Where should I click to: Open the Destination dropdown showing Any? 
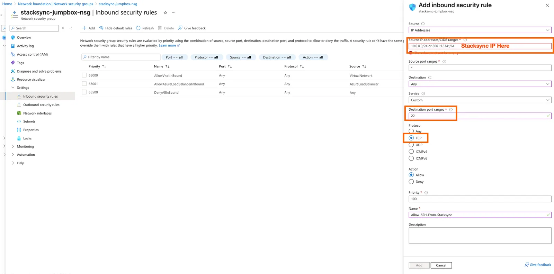point(480,84)
